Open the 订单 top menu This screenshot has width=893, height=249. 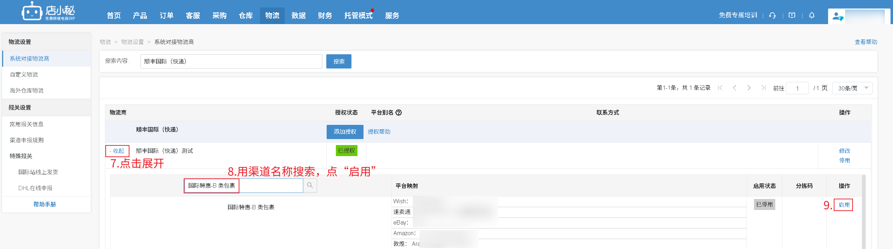pyautogui.click(x=166, y=16)
